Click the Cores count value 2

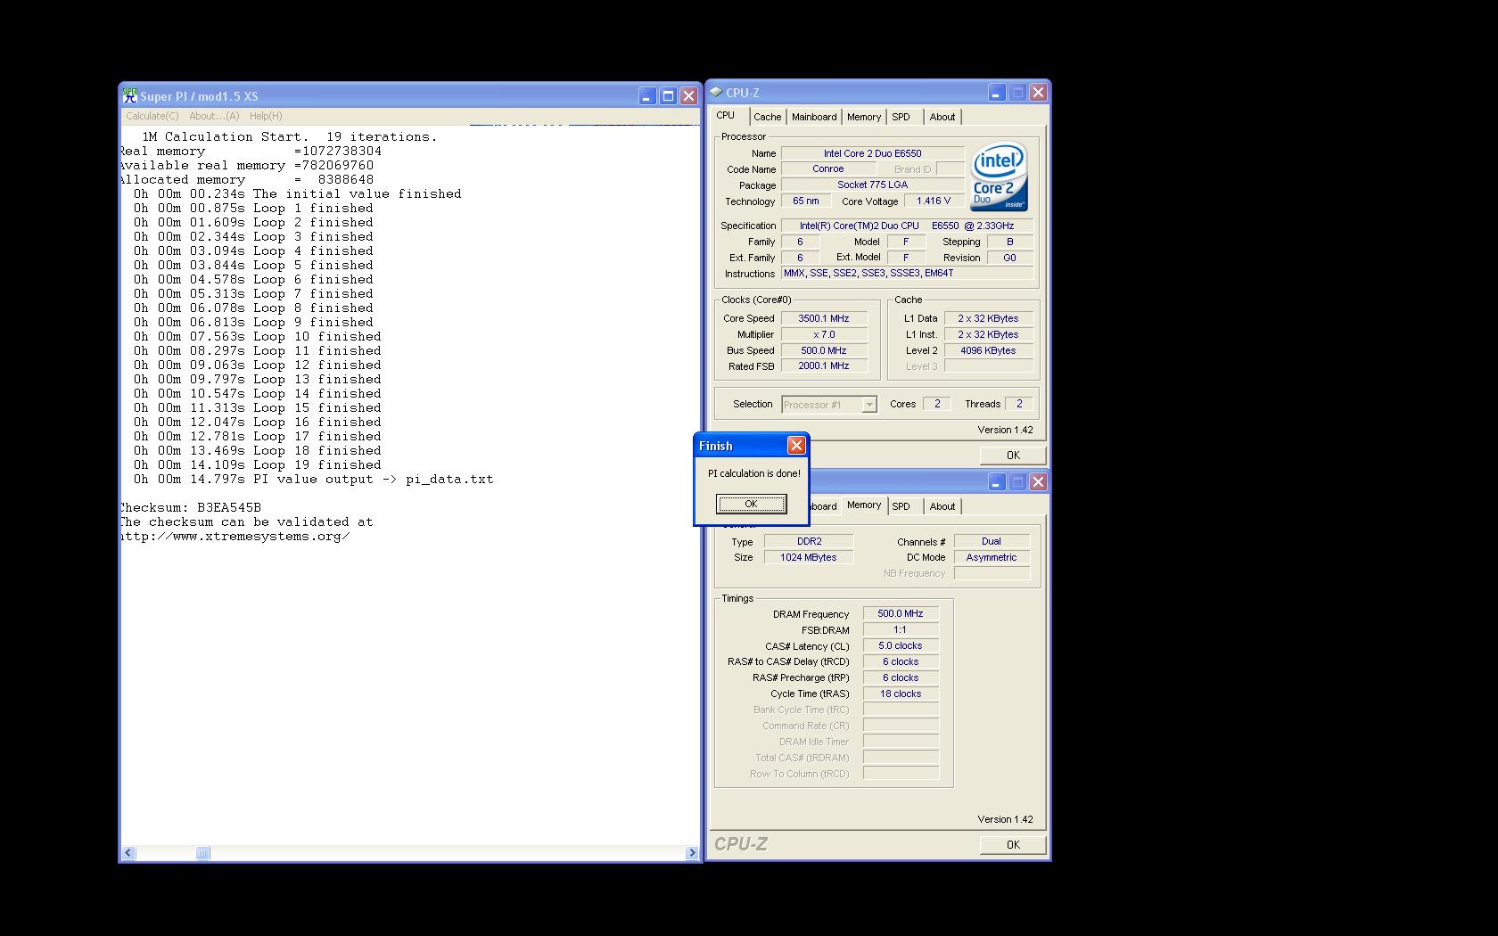(x=936, y=404)
